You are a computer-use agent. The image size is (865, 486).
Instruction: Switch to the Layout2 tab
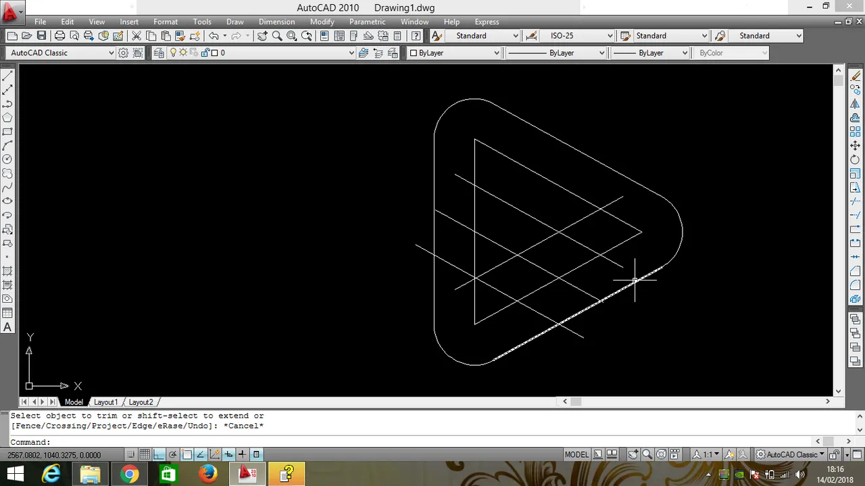(x=141, y=402)
